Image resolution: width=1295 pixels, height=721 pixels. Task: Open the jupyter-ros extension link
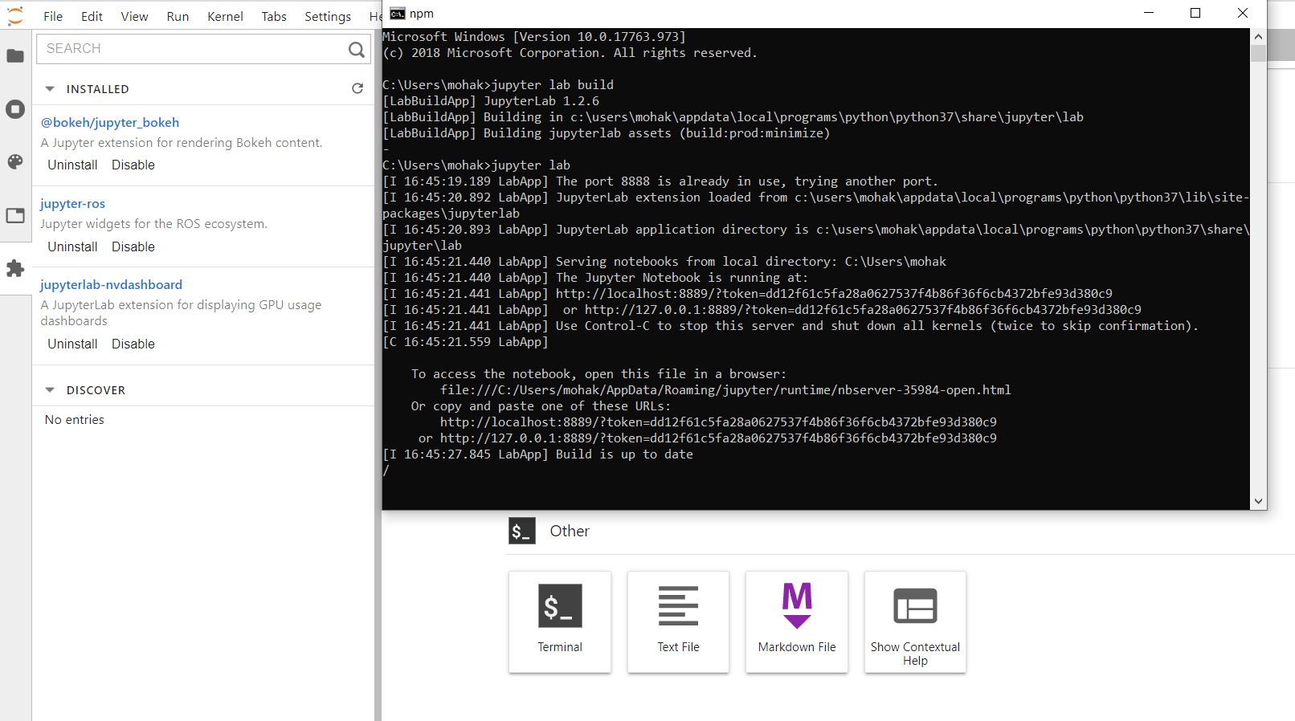pyautogui.click(x=73, y=204)
